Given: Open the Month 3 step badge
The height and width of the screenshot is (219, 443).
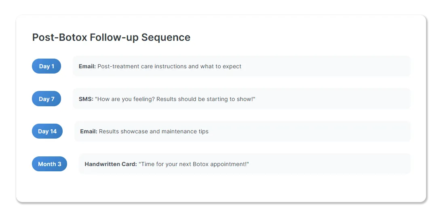Looking at the screenshot, I should tap(49, 164).
